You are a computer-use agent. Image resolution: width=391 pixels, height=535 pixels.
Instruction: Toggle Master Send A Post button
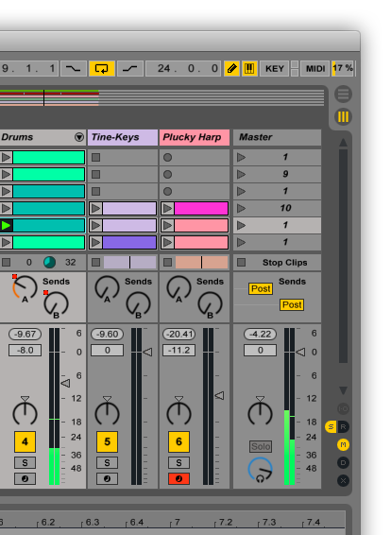[x=261, y=288]
